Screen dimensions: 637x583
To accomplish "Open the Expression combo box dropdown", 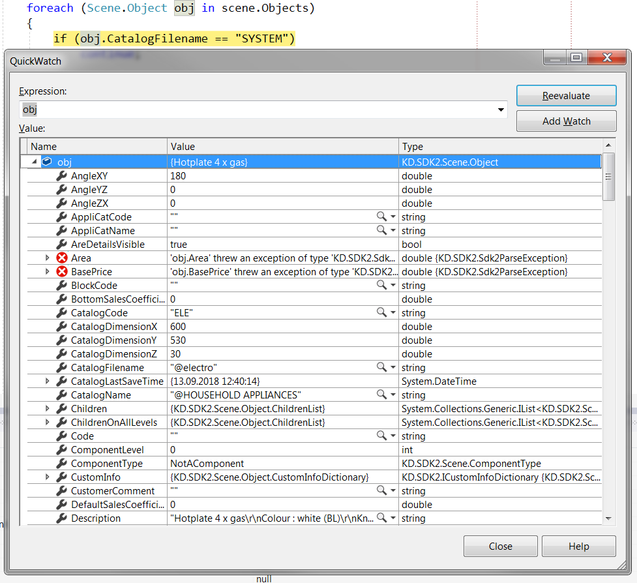I will click(500, 110).
